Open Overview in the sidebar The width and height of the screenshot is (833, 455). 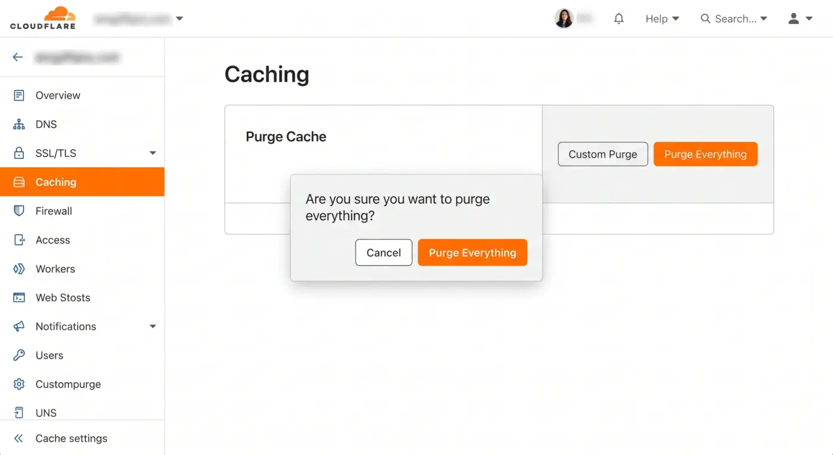click(82, 95)
